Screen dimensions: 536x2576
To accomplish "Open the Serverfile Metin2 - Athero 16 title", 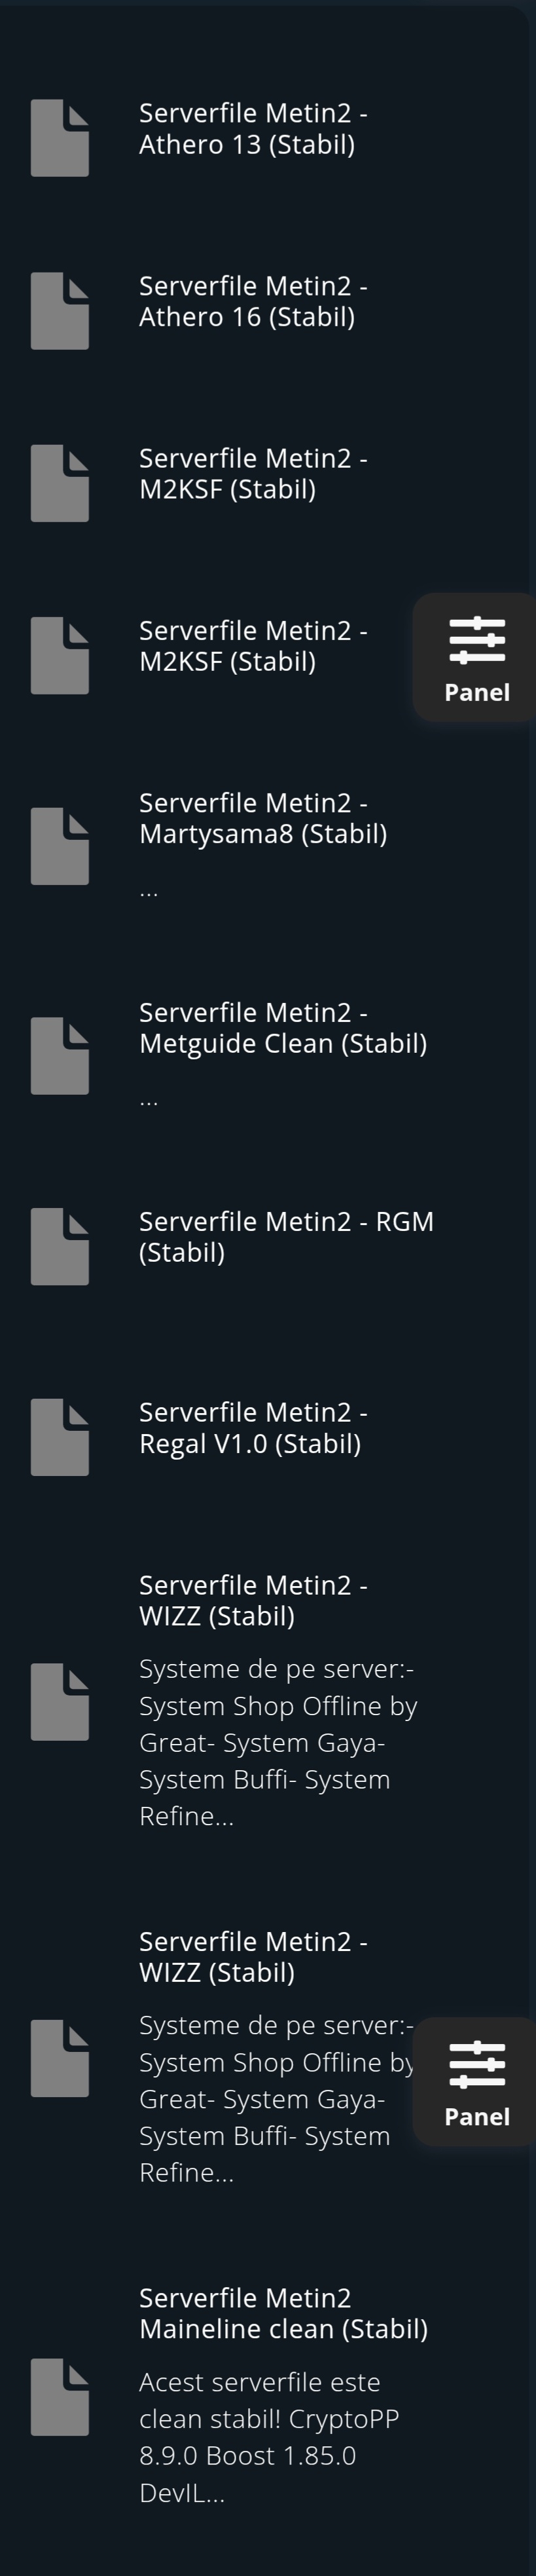I will 253,301.
